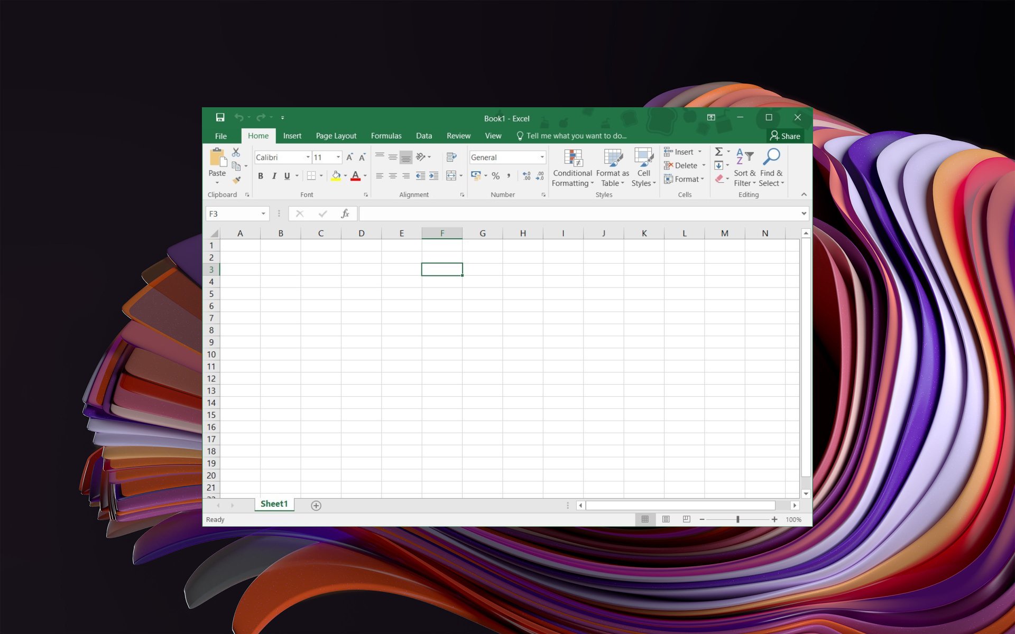The image size is (1015, 634).
Task: Click the Underline formatting icon
Action: 287,177
